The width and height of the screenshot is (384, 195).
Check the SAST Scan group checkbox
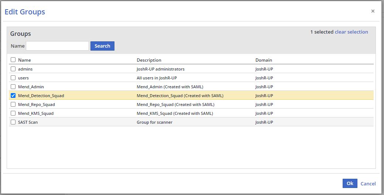(13, 122)
